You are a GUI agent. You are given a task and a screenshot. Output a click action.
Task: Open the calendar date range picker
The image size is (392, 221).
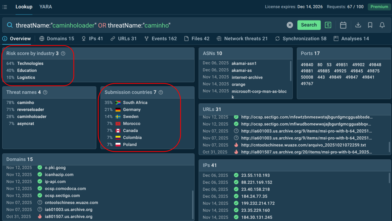(343, 25)
